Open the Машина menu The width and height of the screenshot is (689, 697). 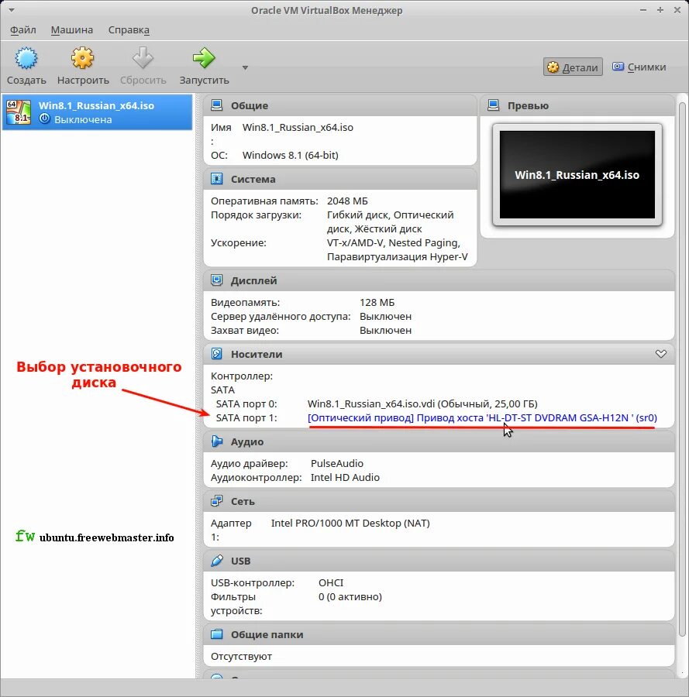pyautogui.click(x=71, y=29)
